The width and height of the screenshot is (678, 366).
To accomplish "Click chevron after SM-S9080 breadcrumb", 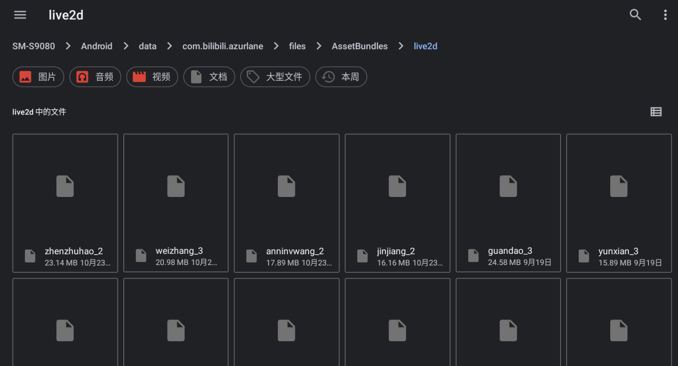I will [68, 46].
